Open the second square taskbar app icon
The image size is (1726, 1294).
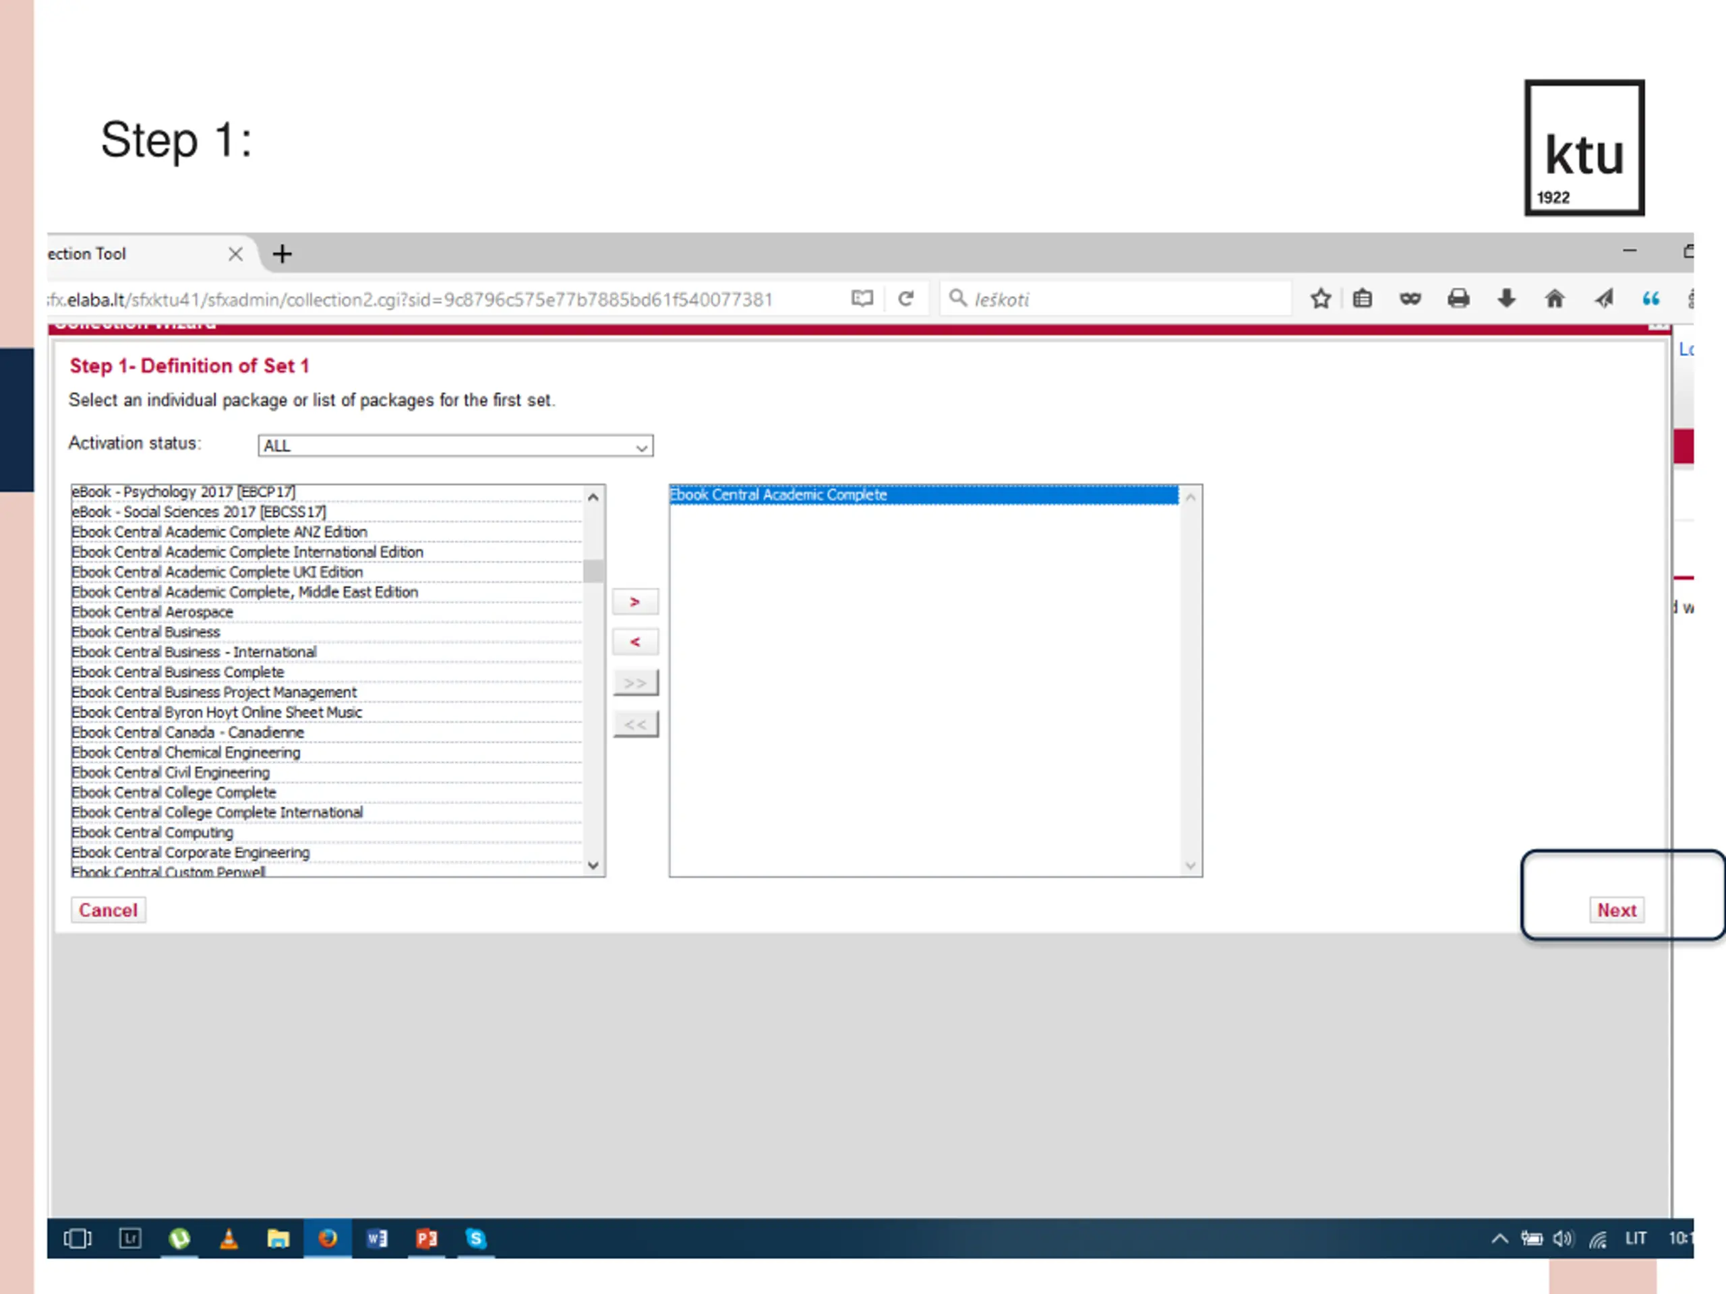[x=129, y=1239]
